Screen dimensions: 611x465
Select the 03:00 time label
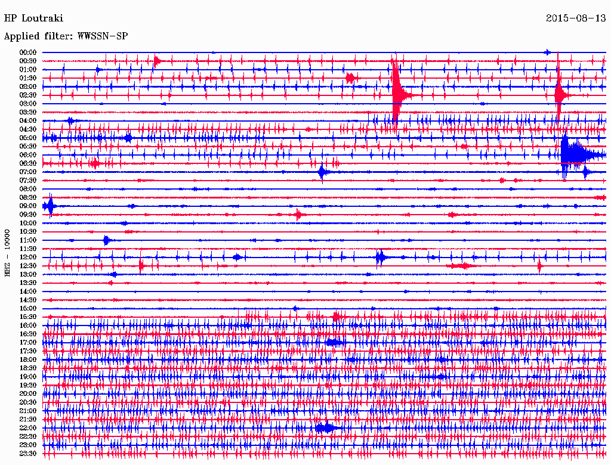coord(28,104)
